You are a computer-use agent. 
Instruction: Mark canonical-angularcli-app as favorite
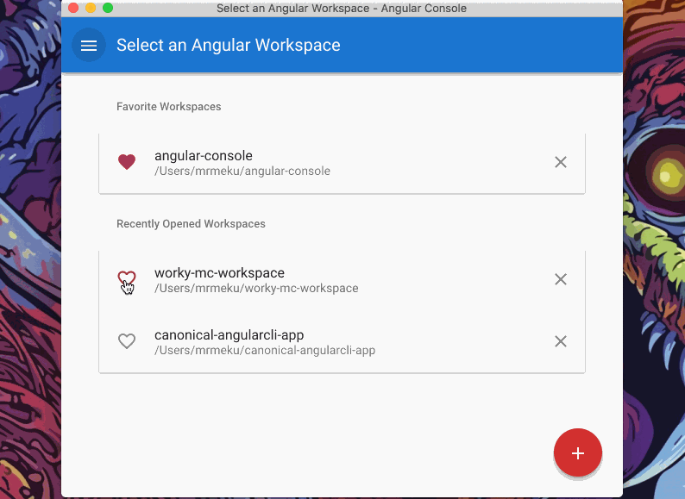tap(127, 341)
